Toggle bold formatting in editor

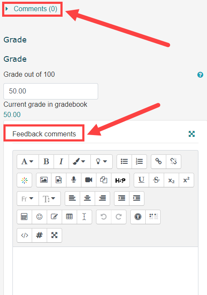pos(46,162)
